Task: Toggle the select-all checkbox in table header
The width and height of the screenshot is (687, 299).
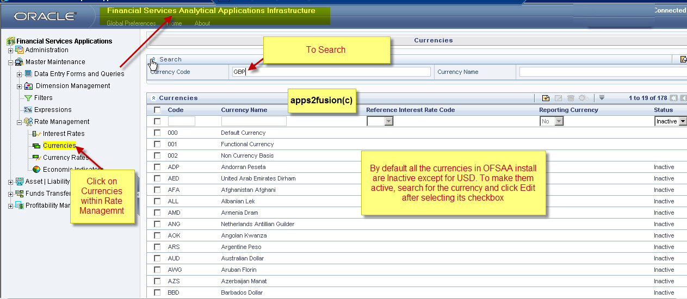Action: pos(157,110)
